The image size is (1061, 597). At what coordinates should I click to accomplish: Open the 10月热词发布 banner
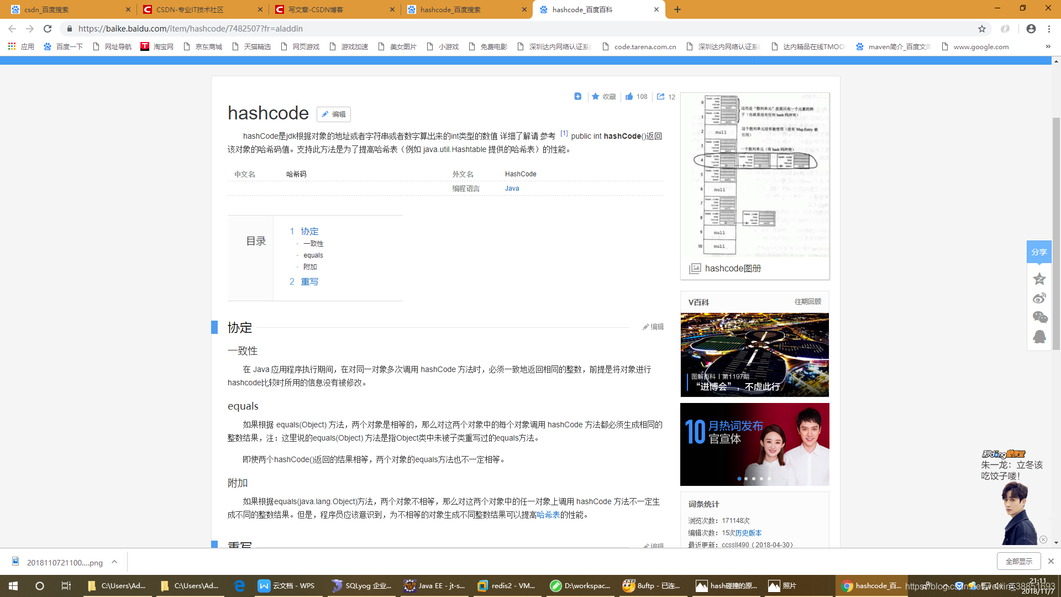755,444
